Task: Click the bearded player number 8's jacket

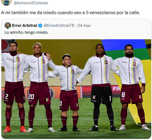Action: pos(130,71)
